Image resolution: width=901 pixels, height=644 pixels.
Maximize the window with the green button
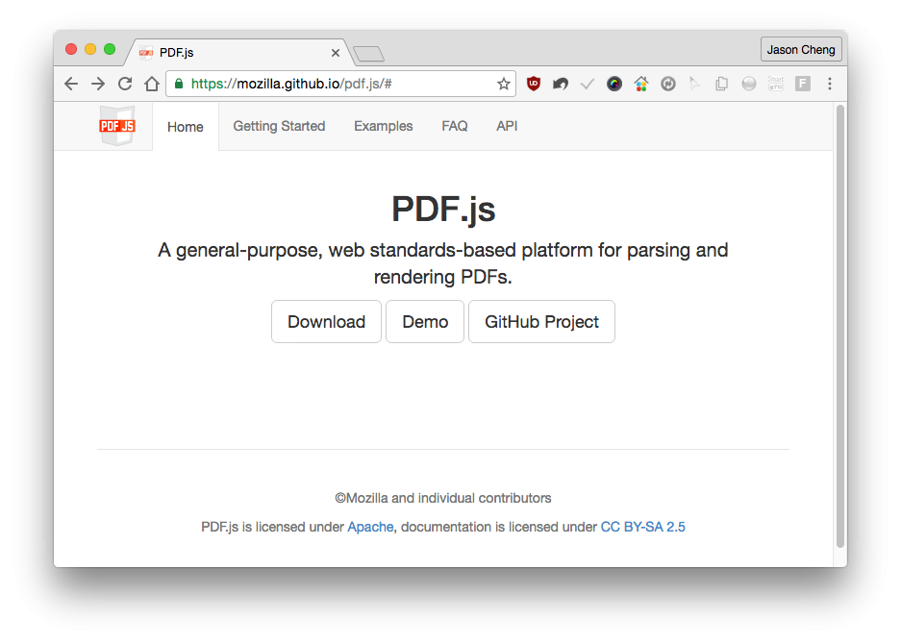click(x=110, y=49)
